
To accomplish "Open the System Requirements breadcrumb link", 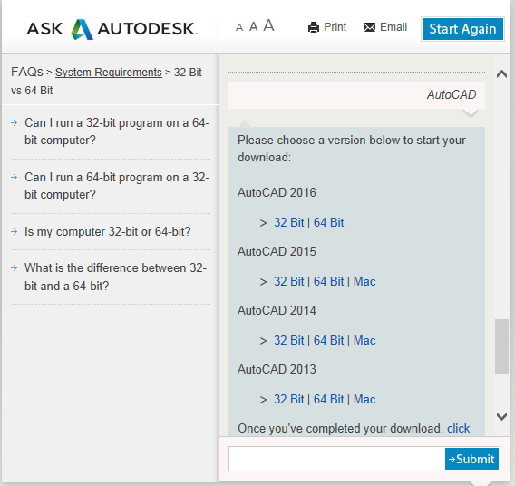I will 109,73.
